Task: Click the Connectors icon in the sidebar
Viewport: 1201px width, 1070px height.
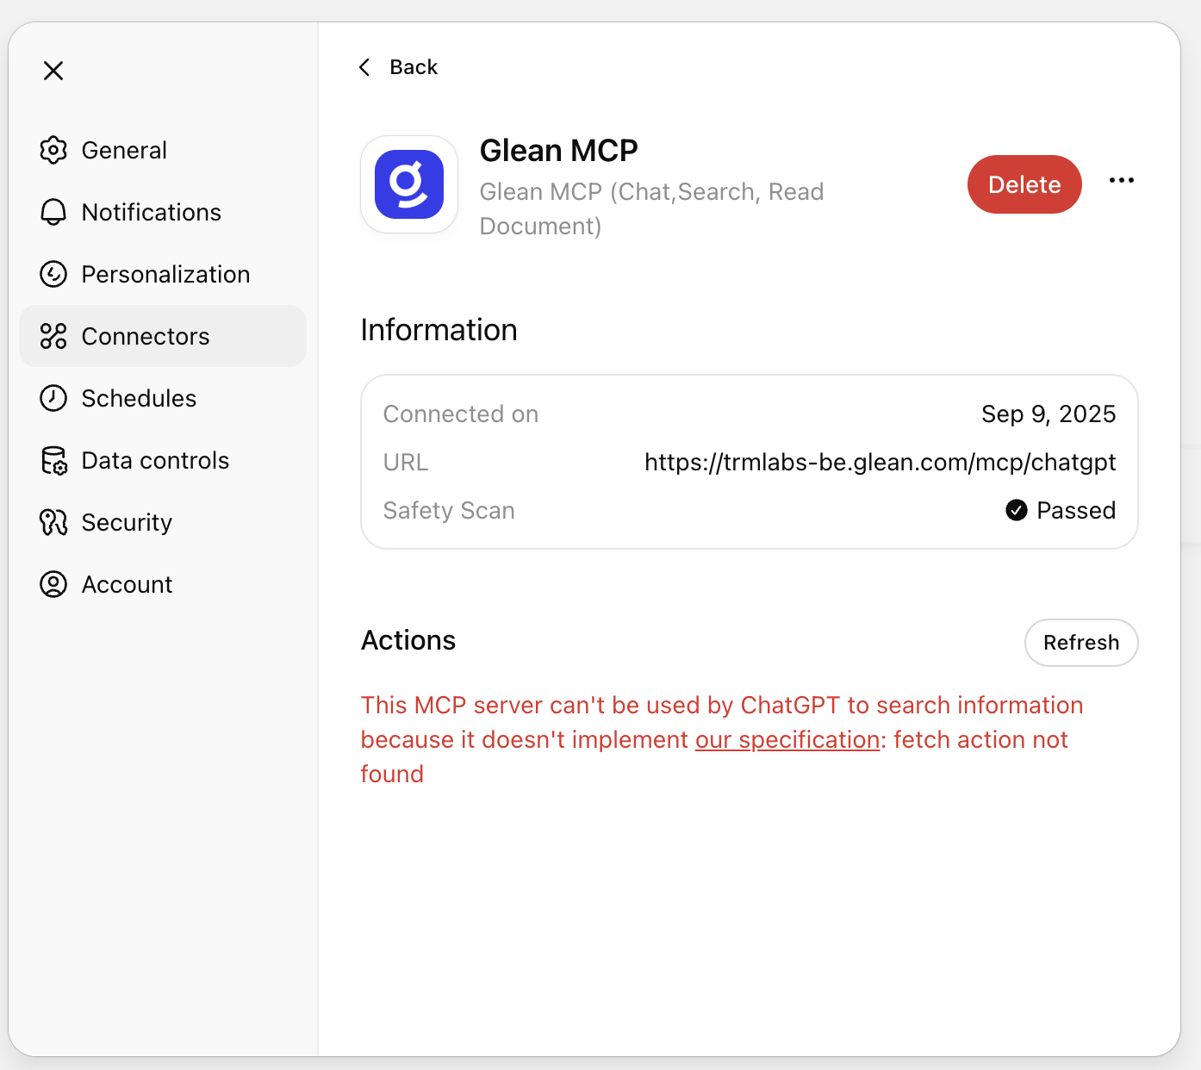Action: pyautogui.click(x=53, y=336)
